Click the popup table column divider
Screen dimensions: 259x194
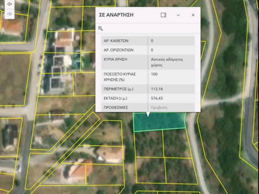pyautogui.click(x=148, y=73)
